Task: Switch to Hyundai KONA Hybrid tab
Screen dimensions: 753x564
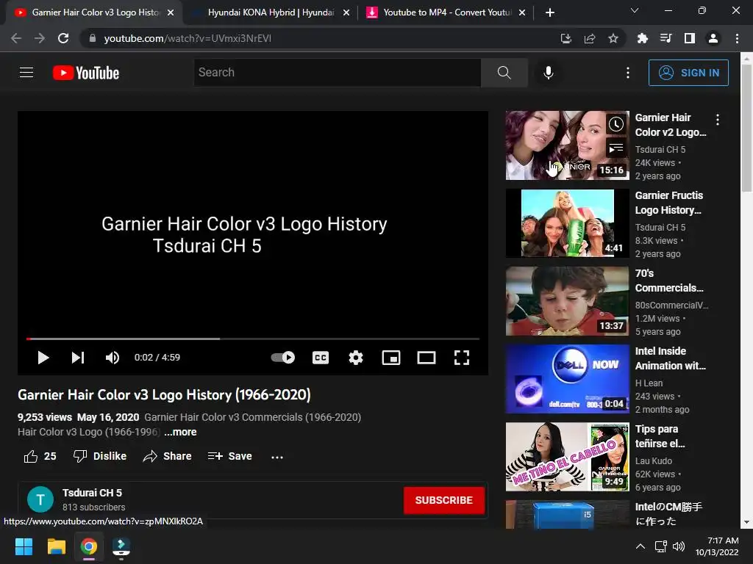Action: point(271,12)
